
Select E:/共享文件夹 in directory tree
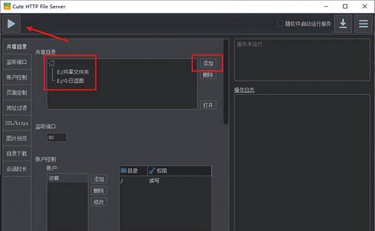73,72
